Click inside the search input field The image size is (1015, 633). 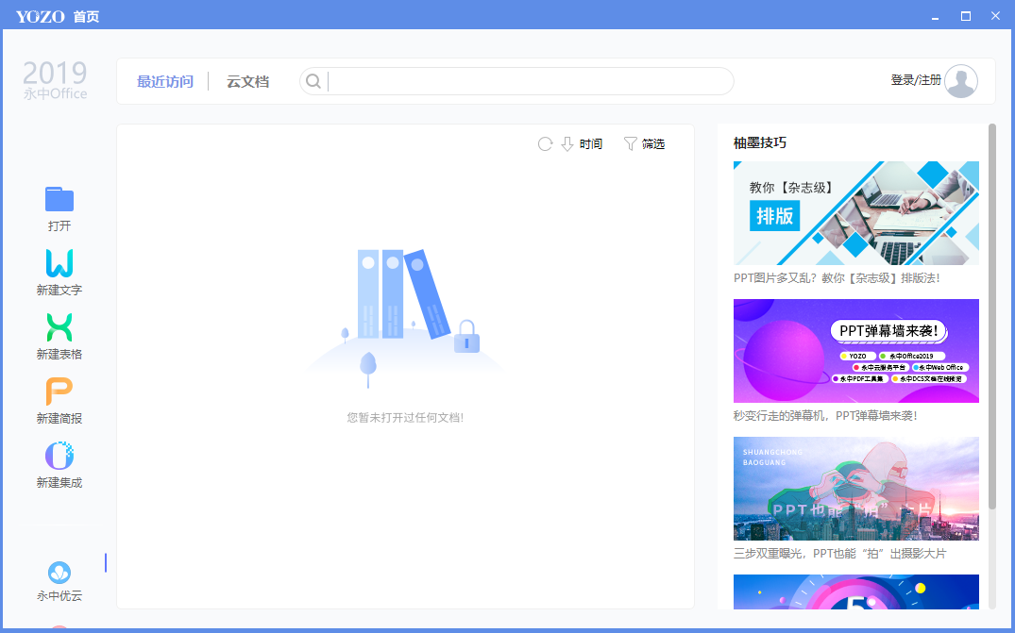[529, 81]
